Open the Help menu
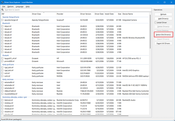175x121 pixels. (x=28, y=7)
